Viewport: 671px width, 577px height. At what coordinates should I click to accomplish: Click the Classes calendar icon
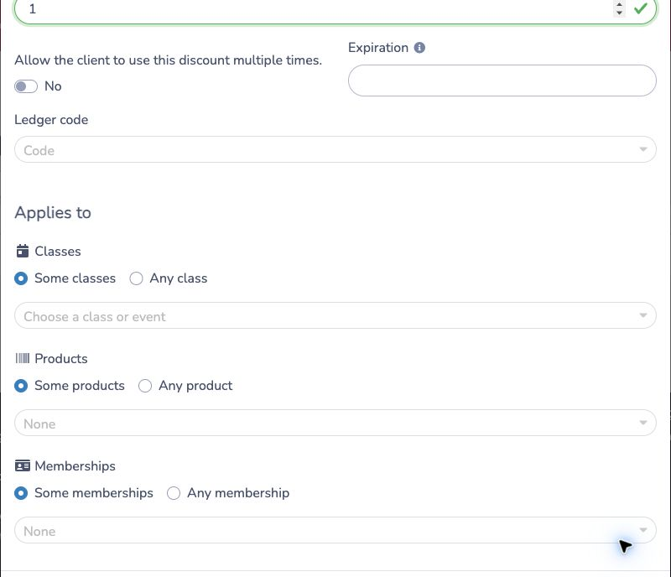pyautogui.click(x=23, y=251)
